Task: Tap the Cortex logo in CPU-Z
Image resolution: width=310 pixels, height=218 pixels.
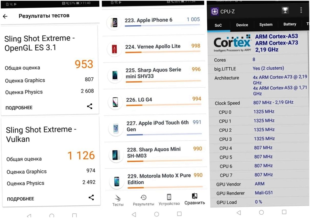Action: click(232, 43)
